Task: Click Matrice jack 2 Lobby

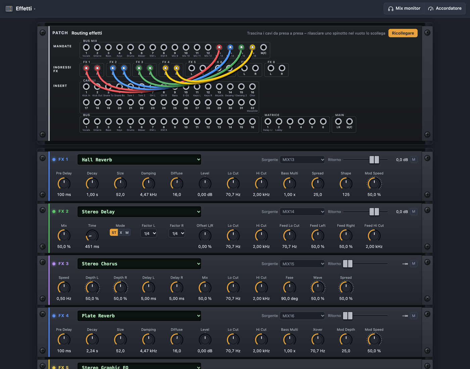Action: click(x=279, y=121)
